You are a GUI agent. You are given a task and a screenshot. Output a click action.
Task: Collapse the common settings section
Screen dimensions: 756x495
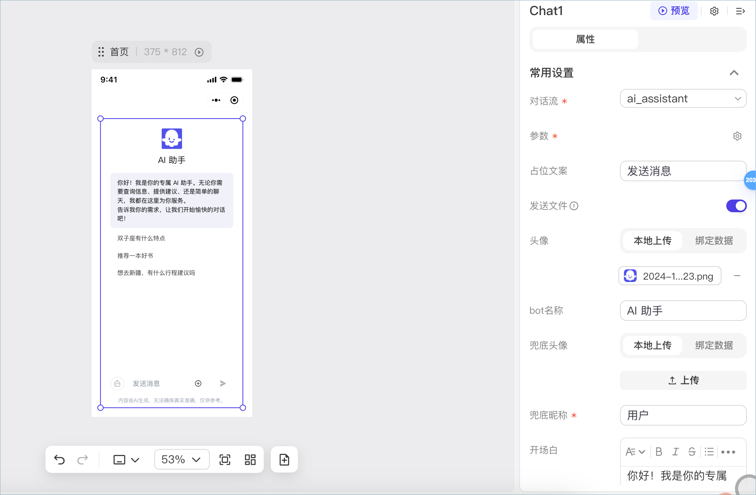point(734,73)
